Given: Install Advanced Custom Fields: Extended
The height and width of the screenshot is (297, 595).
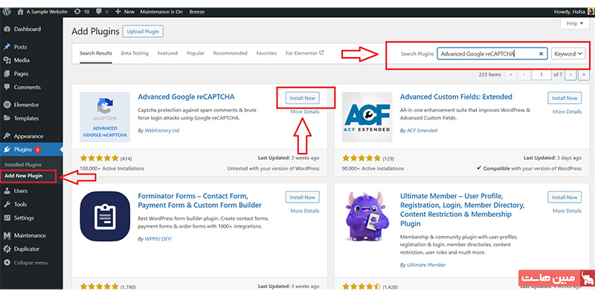Looking at the screenshot, I should pos(565,98).
